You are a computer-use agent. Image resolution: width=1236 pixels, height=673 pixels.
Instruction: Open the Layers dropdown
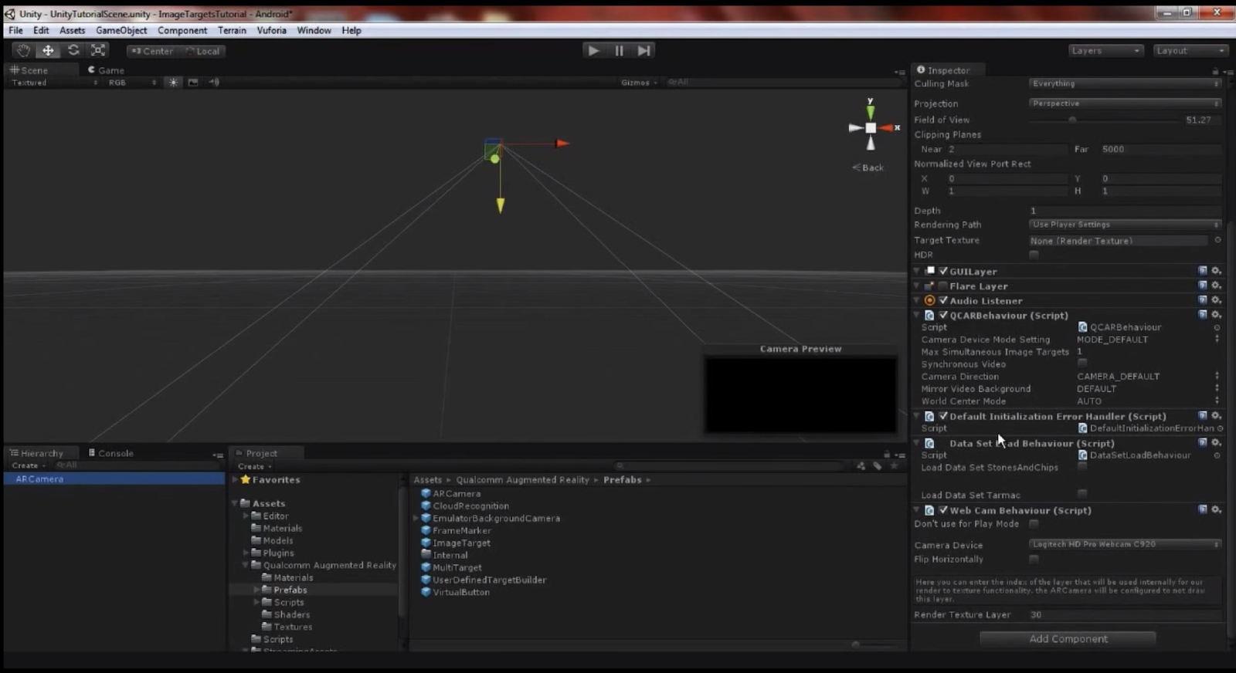coord(1105,50)
